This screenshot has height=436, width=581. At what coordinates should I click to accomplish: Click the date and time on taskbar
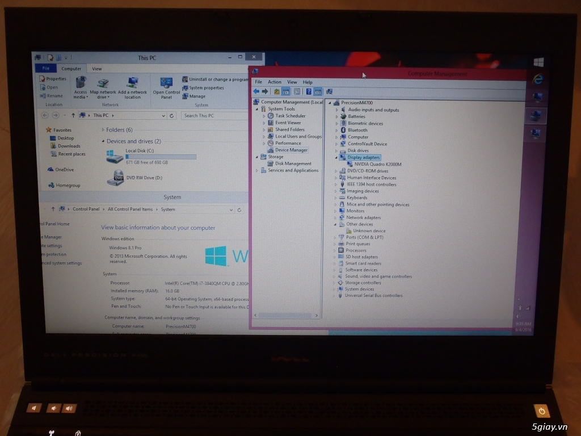(x=523, y=326)
